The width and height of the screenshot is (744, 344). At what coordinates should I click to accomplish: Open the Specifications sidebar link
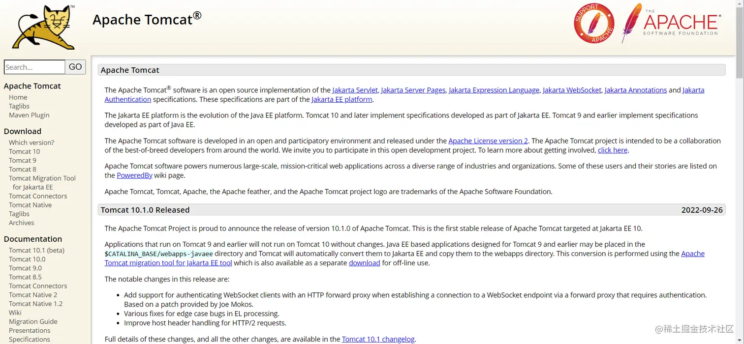click(30, 339)
